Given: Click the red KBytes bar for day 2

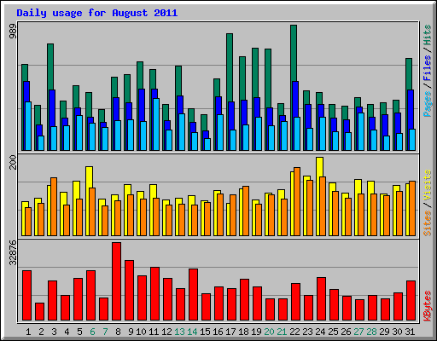Looking at the screenshot, I should click(x=39, y=312).
